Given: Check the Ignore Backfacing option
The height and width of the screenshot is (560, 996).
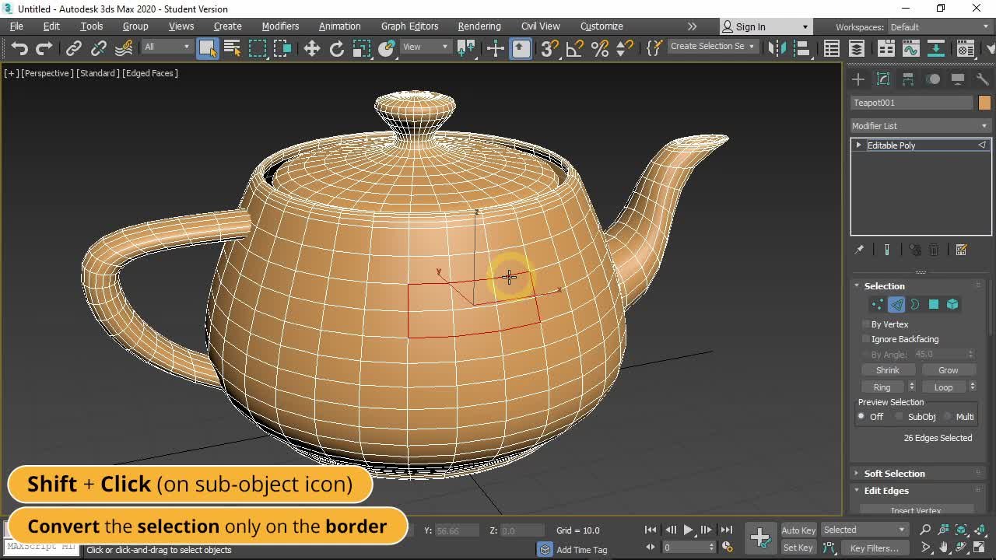Looking at the screenshot, I should point(866,339).
